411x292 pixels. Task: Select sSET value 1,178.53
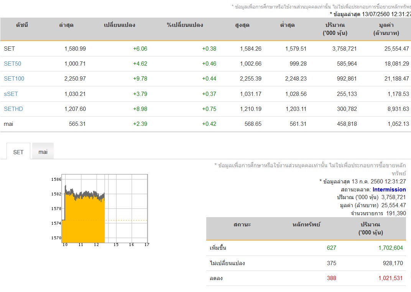pos(398,94)
